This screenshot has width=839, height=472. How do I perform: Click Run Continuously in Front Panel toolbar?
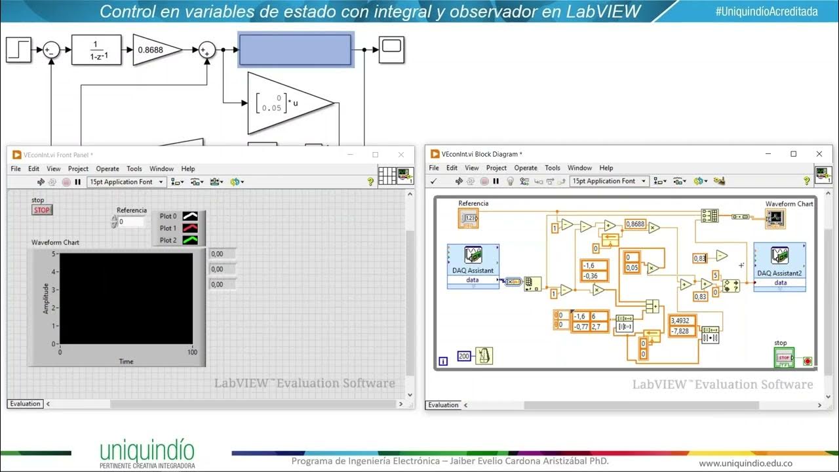53,182
